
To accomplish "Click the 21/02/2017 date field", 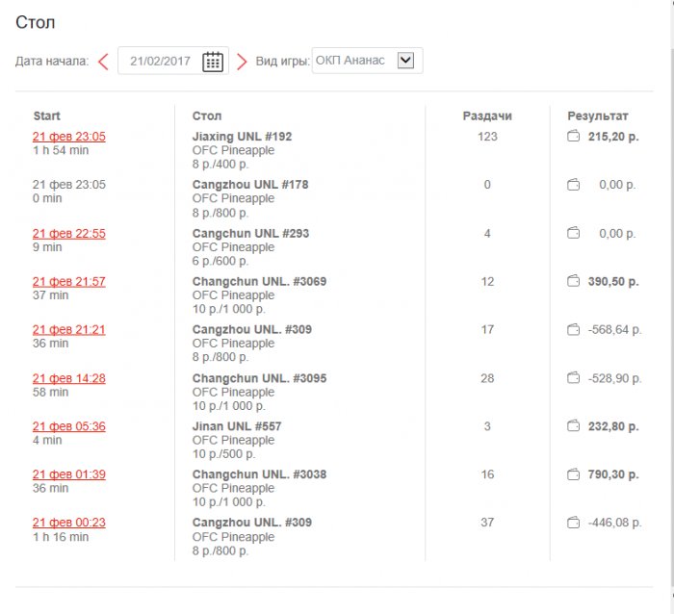I will [x=160, y=62].
